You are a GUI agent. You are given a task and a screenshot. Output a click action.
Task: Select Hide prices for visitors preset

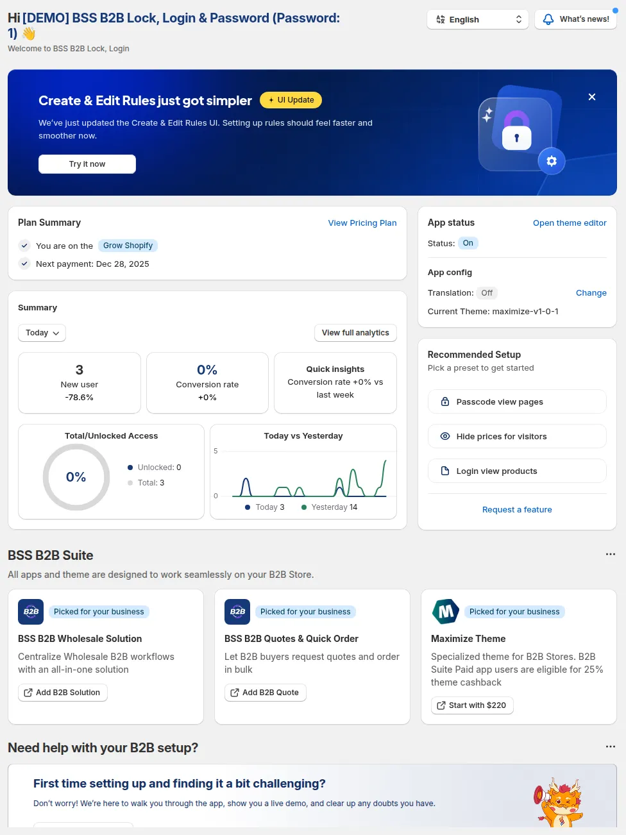[x=517, y=437]
